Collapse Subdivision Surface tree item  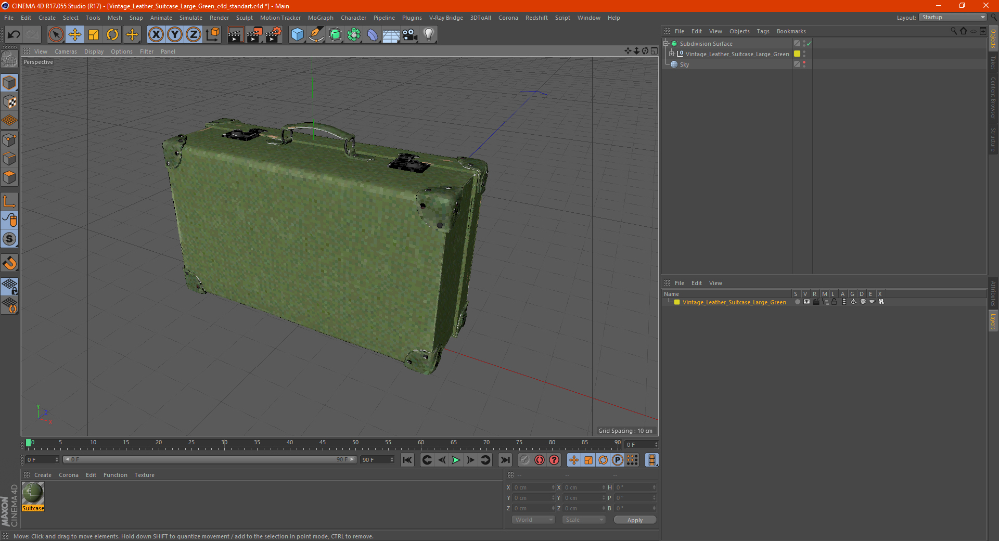point(666,44)
